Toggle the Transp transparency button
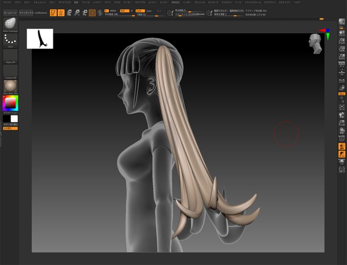 pos(342,146)
